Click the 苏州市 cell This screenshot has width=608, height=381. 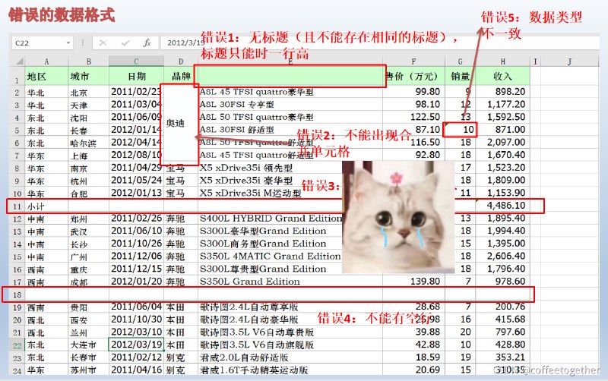pyautogui.click(x=88, y=370)
